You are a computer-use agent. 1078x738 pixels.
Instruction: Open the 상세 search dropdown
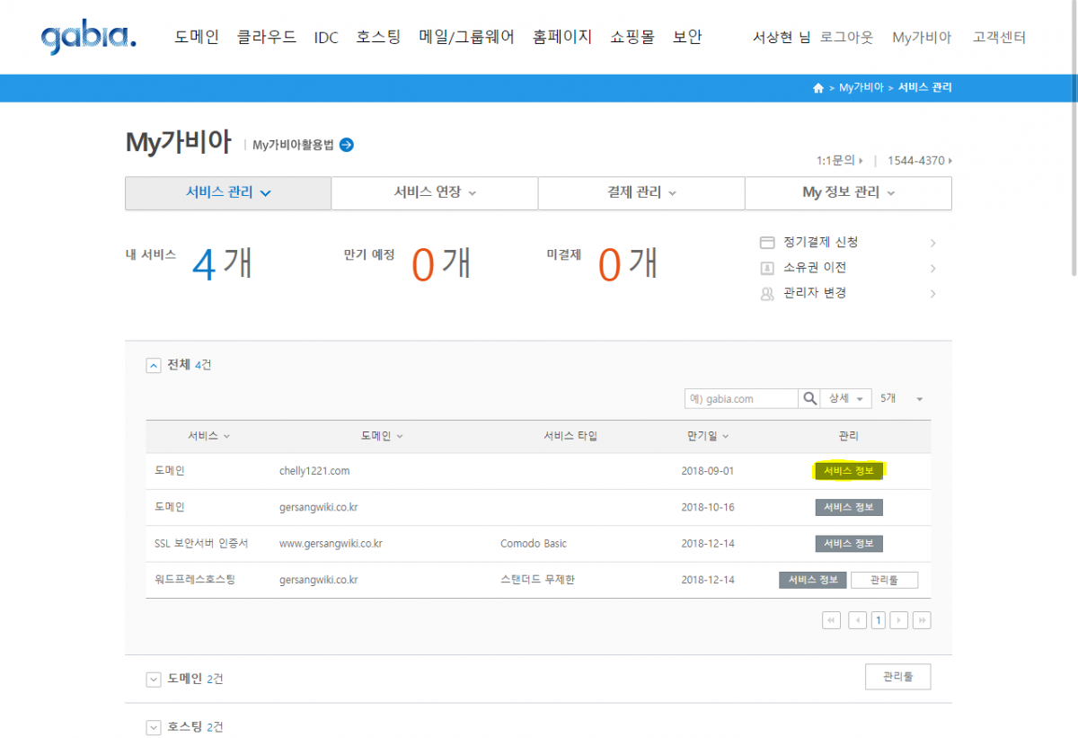point(845,398)
